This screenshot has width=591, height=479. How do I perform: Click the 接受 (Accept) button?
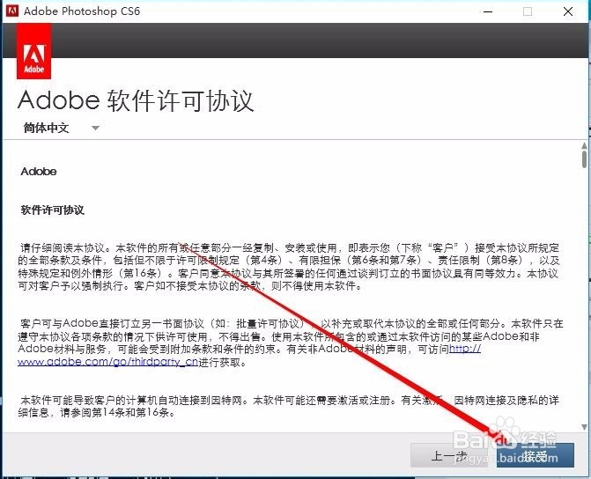point(536,455)
